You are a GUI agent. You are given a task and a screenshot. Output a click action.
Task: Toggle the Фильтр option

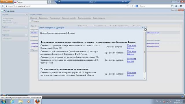click(x=35, y=21)
